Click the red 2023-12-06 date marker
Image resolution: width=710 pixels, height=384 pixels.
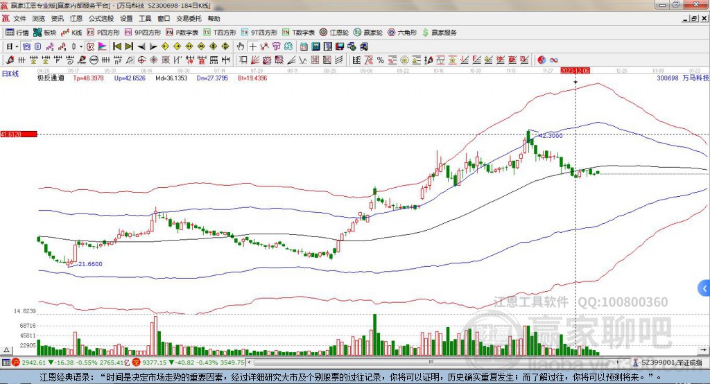point(575,71)
